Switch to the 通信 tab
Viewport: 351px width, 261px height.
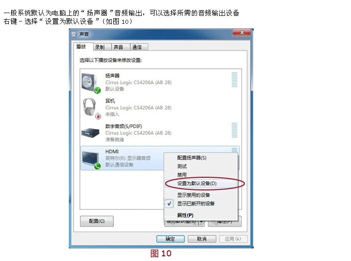(x=137, y=47)
